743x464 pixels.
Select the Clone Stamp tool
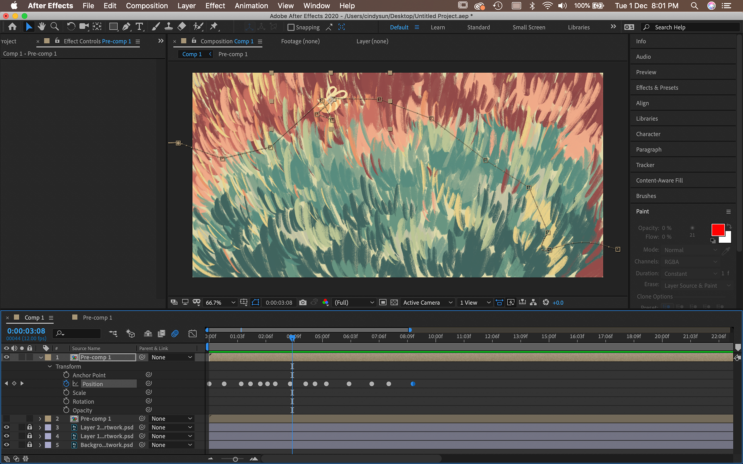tap(169, 27)
